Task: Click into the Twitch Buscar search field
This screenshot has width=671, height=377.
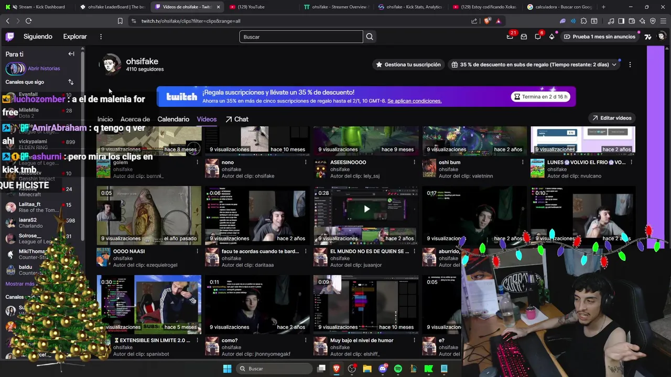Action: 301,37
